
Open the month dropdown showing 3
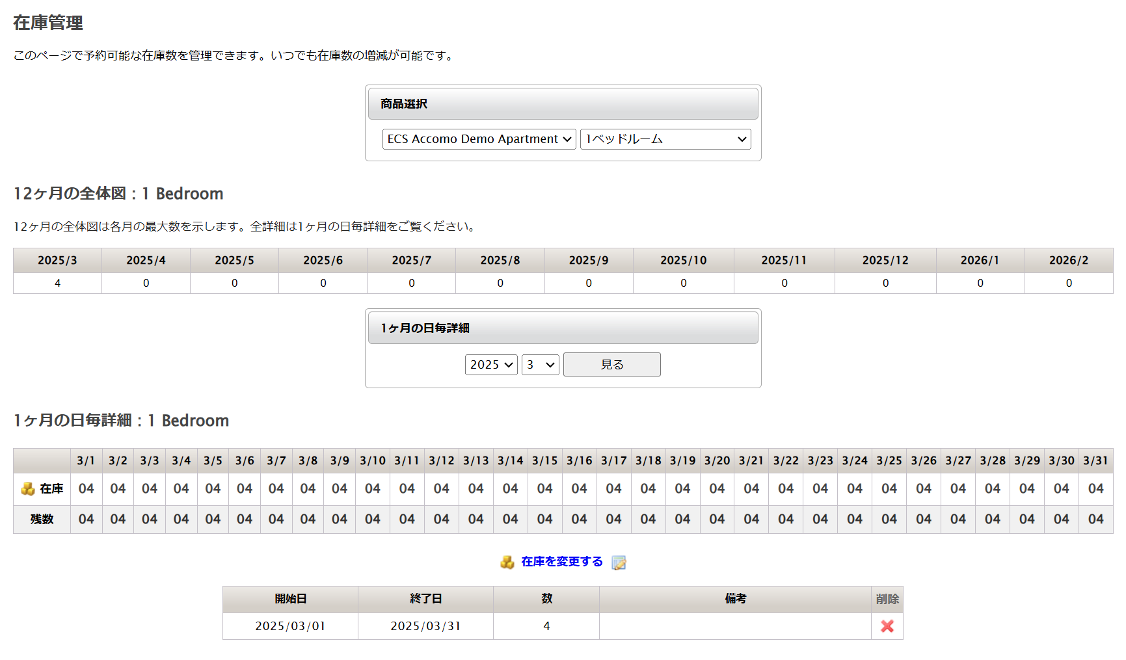[x=540, y=364]
